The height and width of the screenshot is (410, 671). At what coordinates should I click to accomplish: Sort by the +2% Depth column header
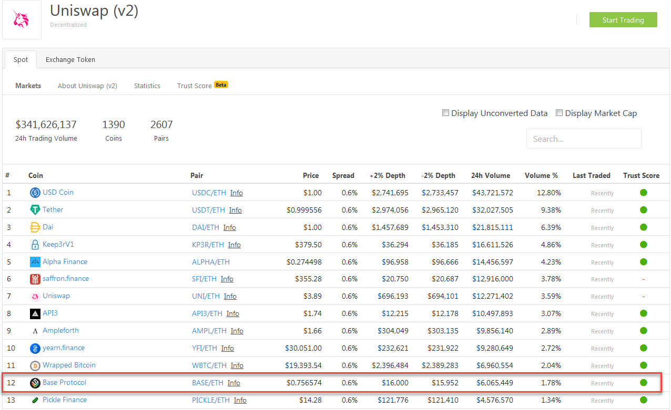tap(388, 175)
